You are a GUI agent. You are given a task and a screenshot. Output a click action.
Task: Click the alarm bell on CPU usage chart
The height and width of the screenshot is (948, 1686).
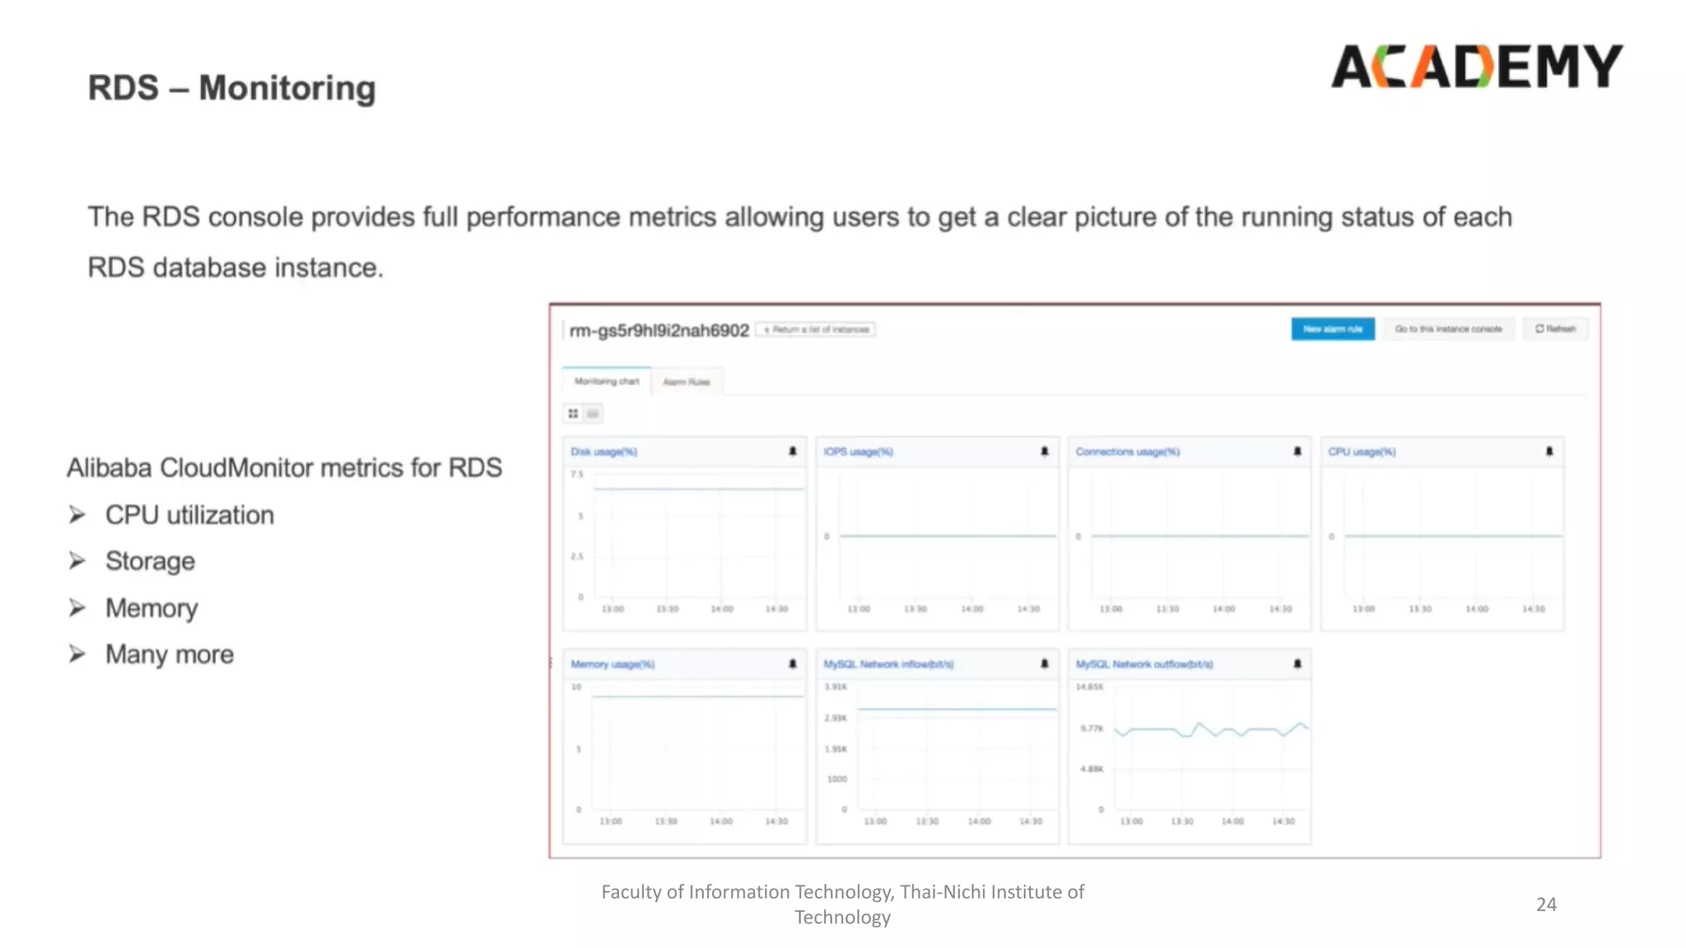[1549, 451]
